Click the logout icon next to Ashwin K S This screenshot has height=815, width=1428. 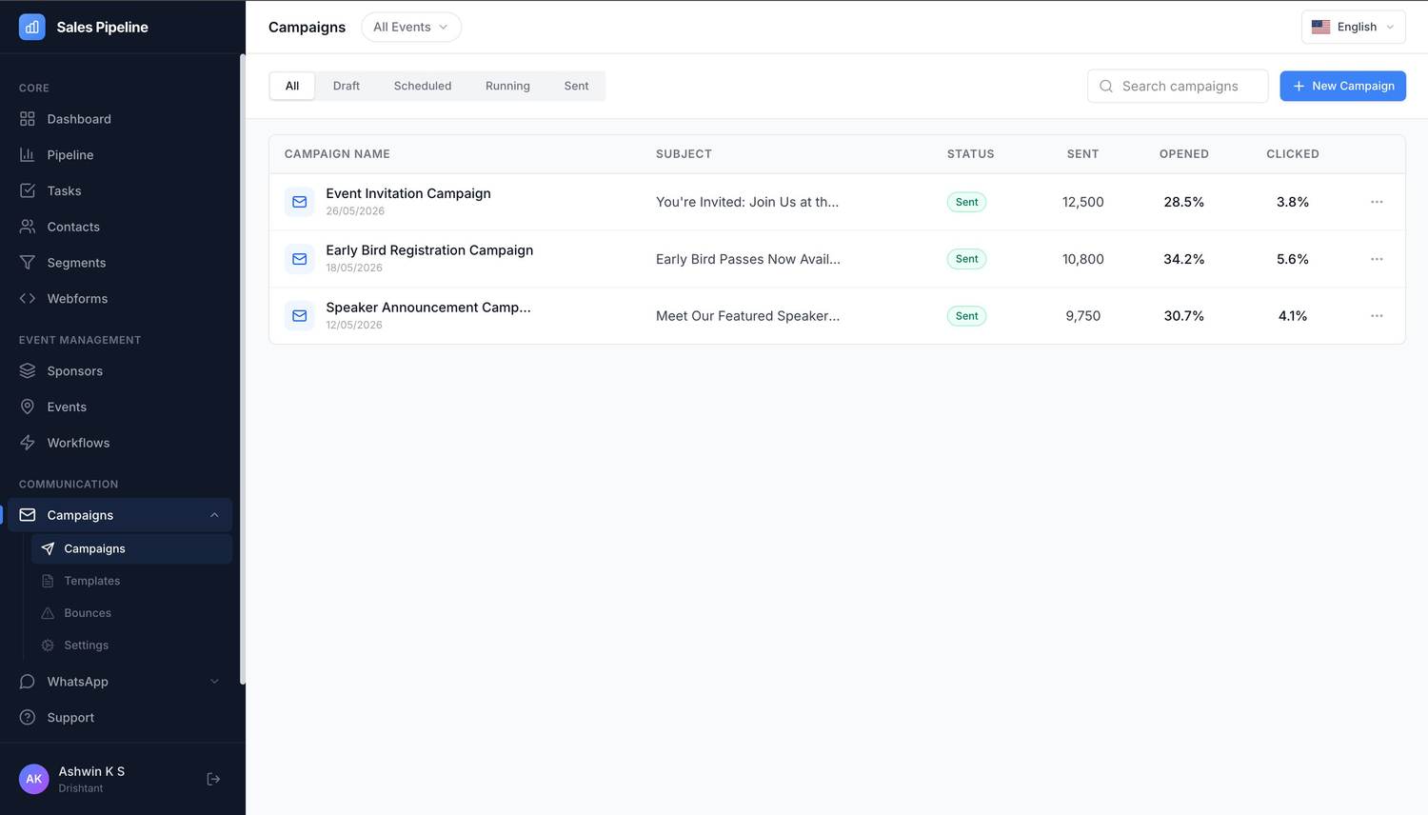click(213, 779)
